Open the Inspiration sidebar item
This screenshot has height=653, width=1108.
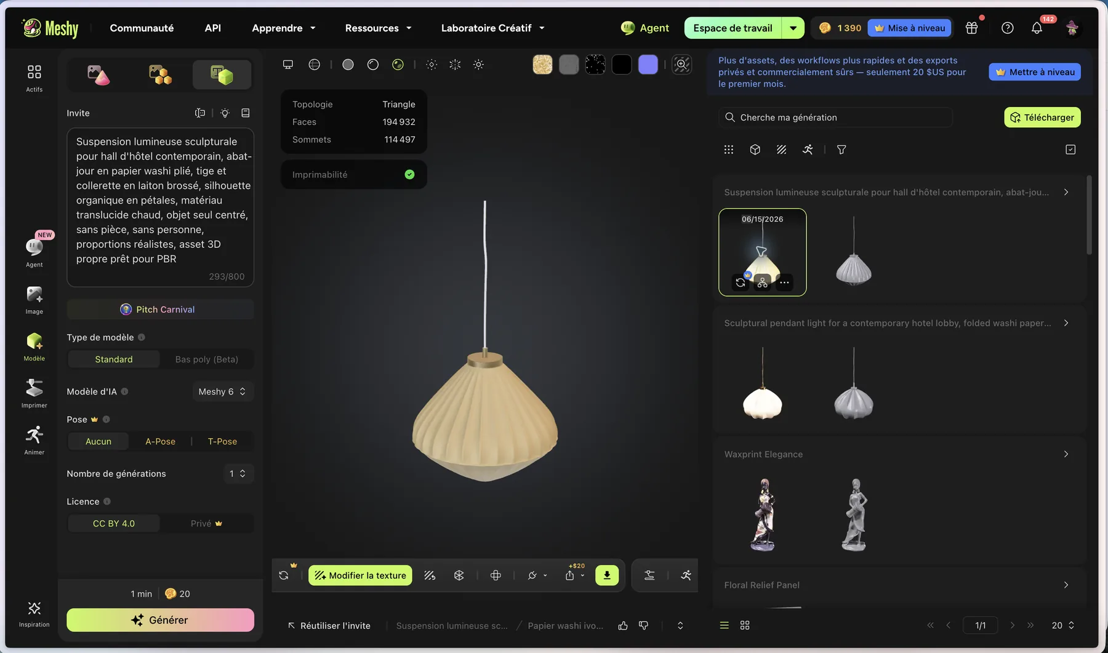click(34, 614)
